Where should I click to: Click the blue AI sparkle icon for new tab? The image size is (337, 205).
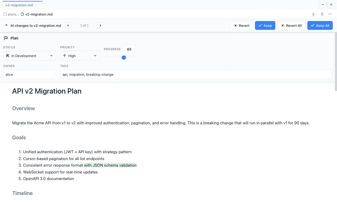click(x=331, y=4)
